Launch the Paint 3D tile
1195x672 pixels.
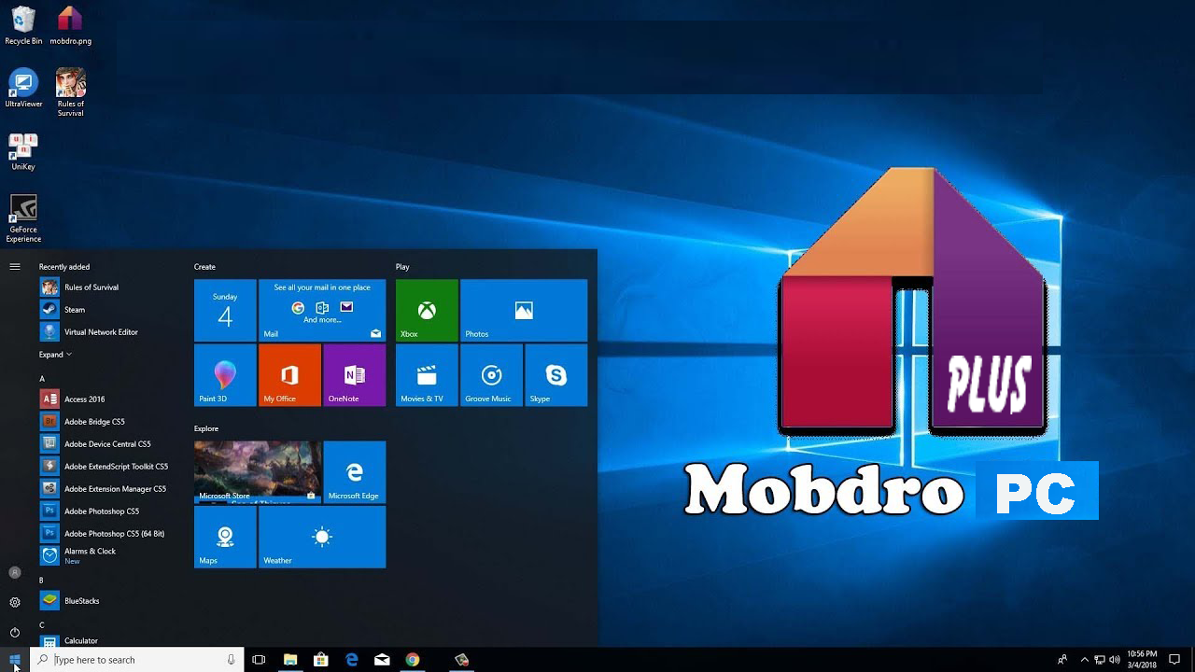tap(225, 375)
